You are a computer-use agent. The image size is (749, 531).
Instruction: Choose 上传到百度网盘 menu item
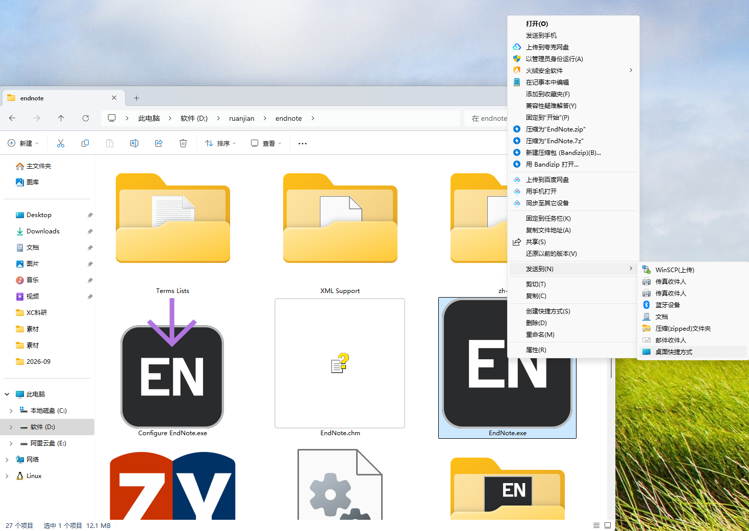pyautogui.click(x=573, y=179)
